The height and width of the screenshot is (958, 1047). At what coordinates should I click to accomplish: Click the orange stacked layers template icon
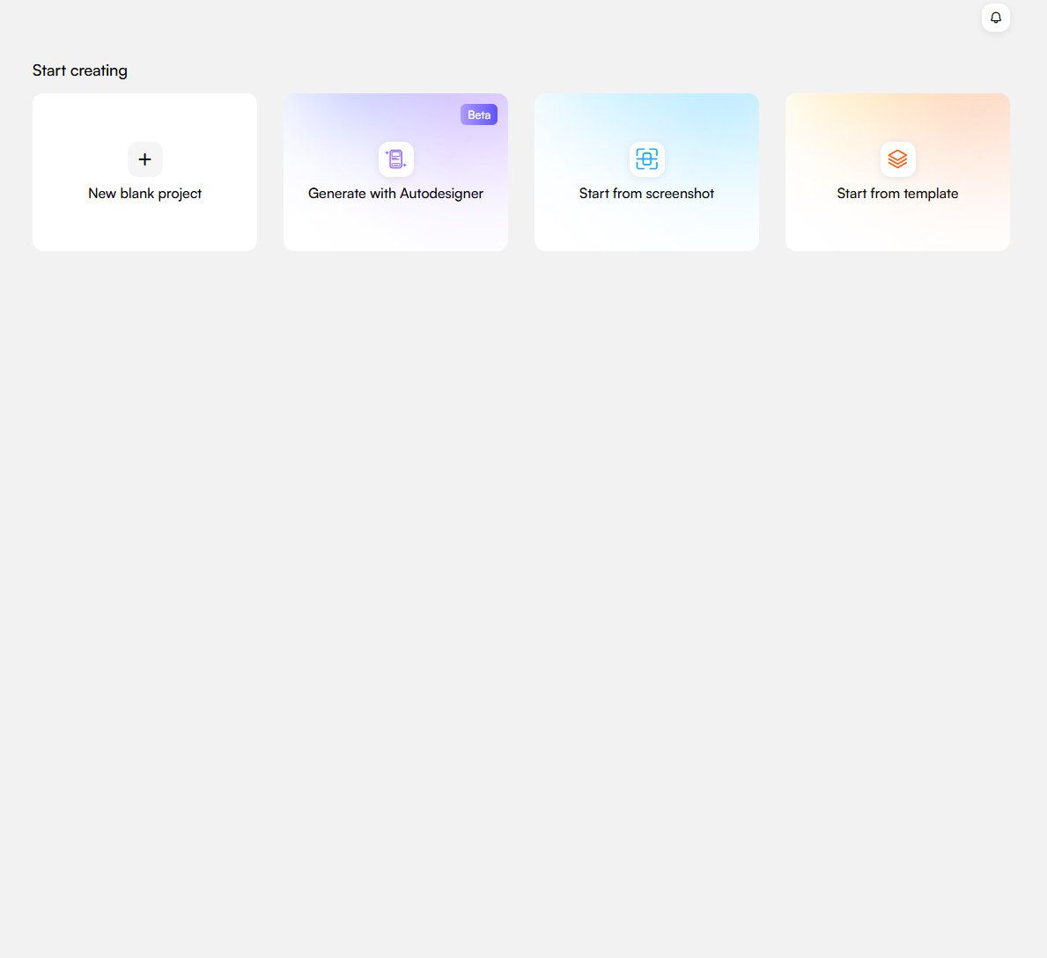(897, 159)
